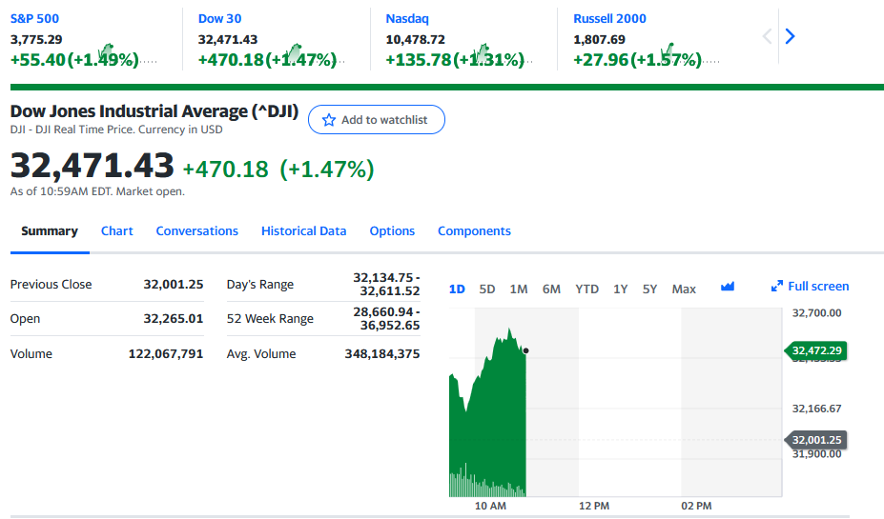Image resolution: width=884 pixels, height=519 pixels.
Task: Click the 32,166.67 y-axis label
Action: coord(816,409)
